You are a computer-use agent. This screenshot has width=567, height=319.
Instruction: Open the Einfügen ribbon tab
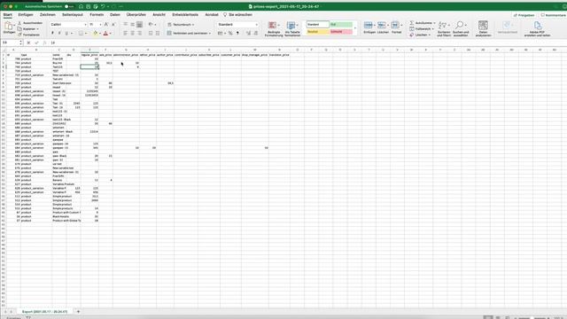(x=26, y=15)
